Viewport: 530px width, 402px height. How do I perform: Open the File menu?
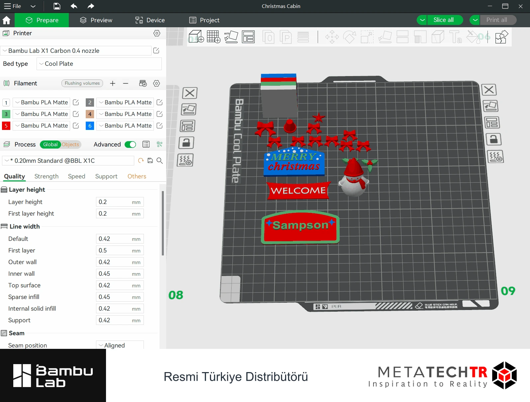click(x=13, y=6)
